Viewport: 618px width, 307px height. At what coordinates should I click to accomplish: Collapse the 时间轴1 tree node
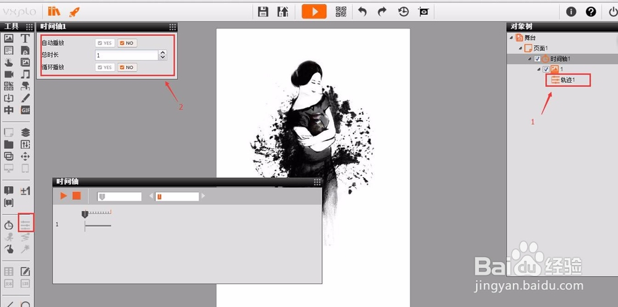click(530, 59)
